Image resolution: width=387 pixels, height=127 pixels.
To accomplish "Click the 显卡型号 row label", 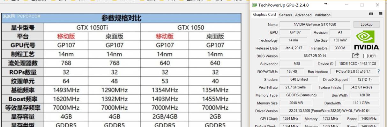I will pos(23,28).
